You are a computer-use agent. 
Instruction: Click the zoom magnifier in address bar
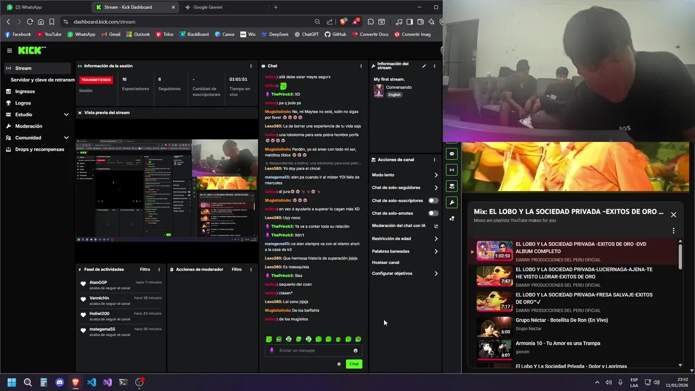(317, 22)
